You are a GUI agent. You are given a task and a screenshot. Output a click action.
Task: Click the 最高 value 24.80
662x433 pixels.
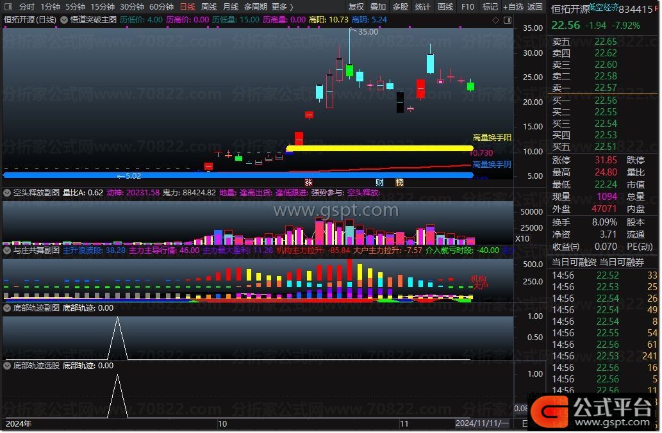(x=606, y=172)
